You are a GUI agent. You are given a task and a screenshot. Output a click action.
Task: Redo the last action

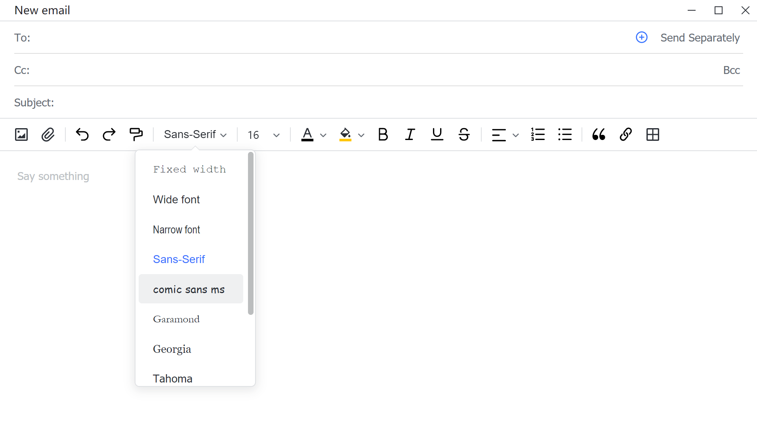(x=109, y=134)
